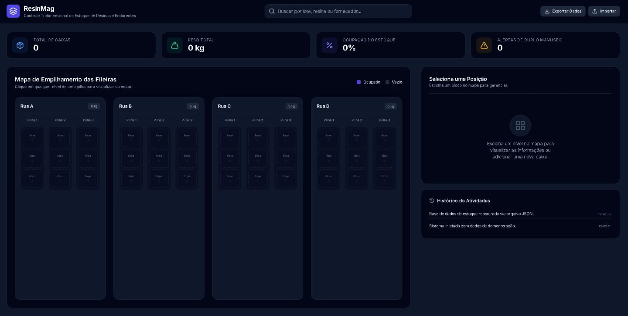Image resolution: width=628 pixels, height=316 pixels.
Task: Select the Meio slot of Pilha 2 in Rua A
Action: [60, 158]
